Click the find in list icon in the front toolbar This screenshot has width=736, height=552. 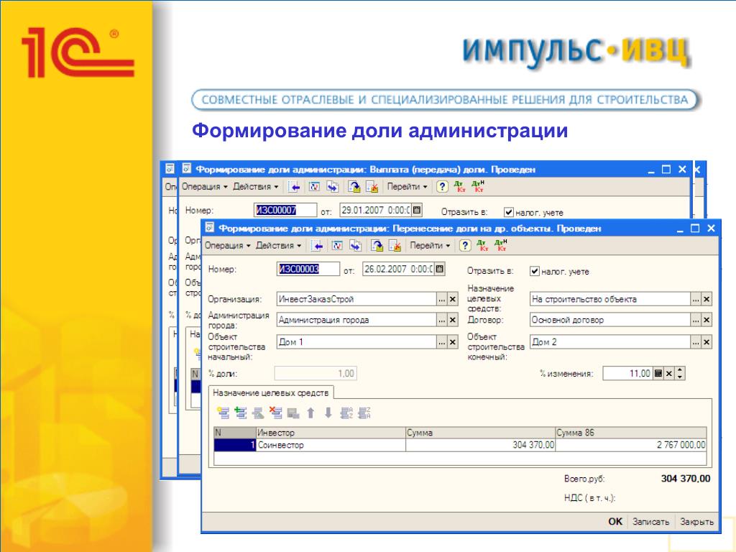tap(318, 246)
